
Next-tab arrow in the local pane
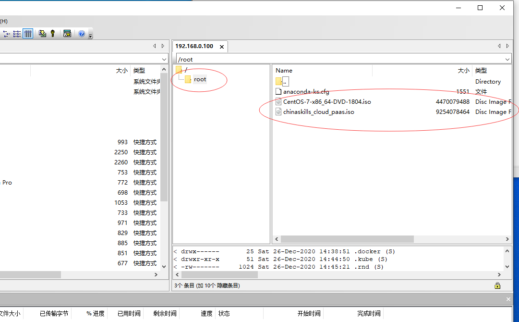coord(163,46)
